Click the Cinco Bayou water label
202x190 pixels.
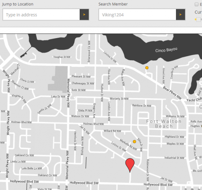(166, 50)
